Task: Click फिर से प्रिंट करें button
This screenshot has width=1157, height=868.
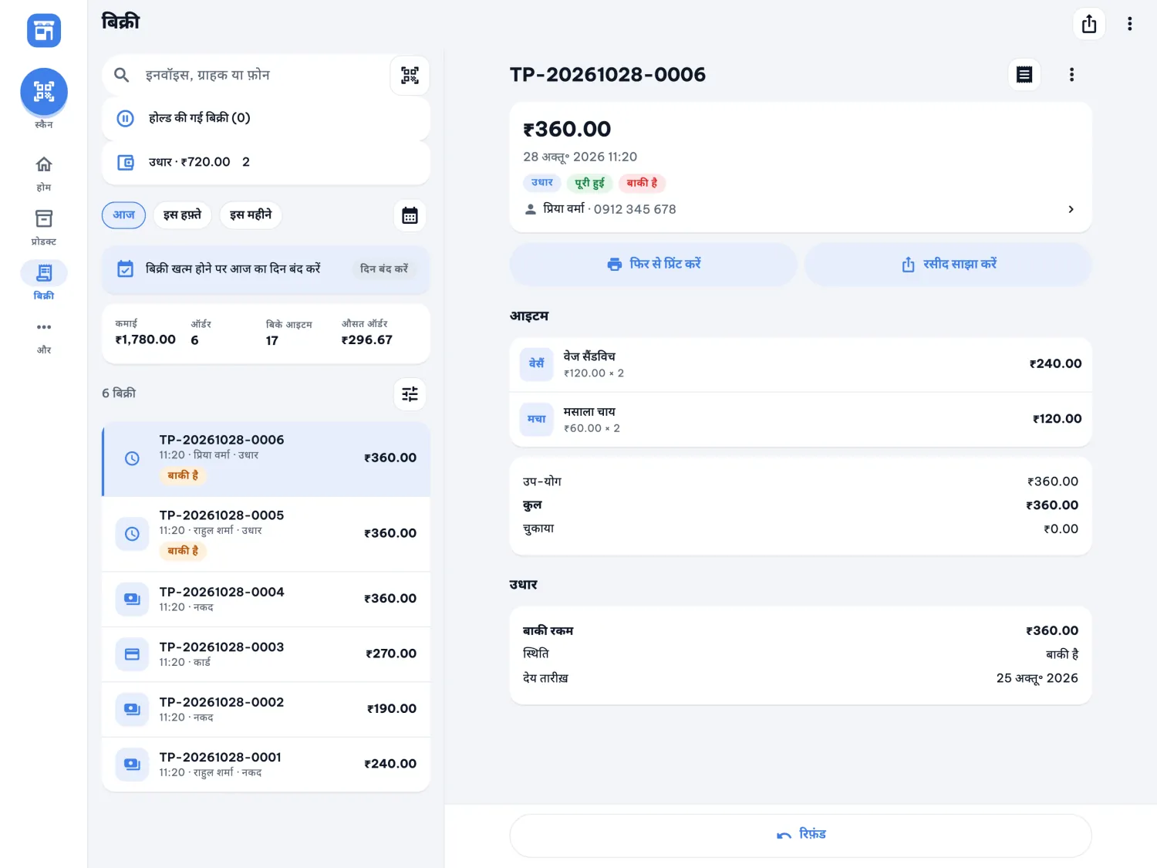Action: point(653,264)
